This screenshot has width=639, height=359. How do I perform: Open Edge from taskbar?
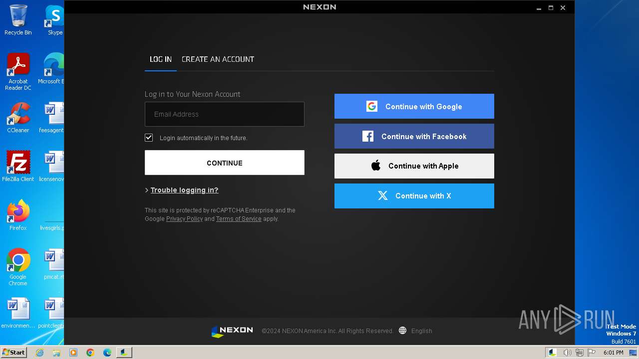[x=107, y=353]
